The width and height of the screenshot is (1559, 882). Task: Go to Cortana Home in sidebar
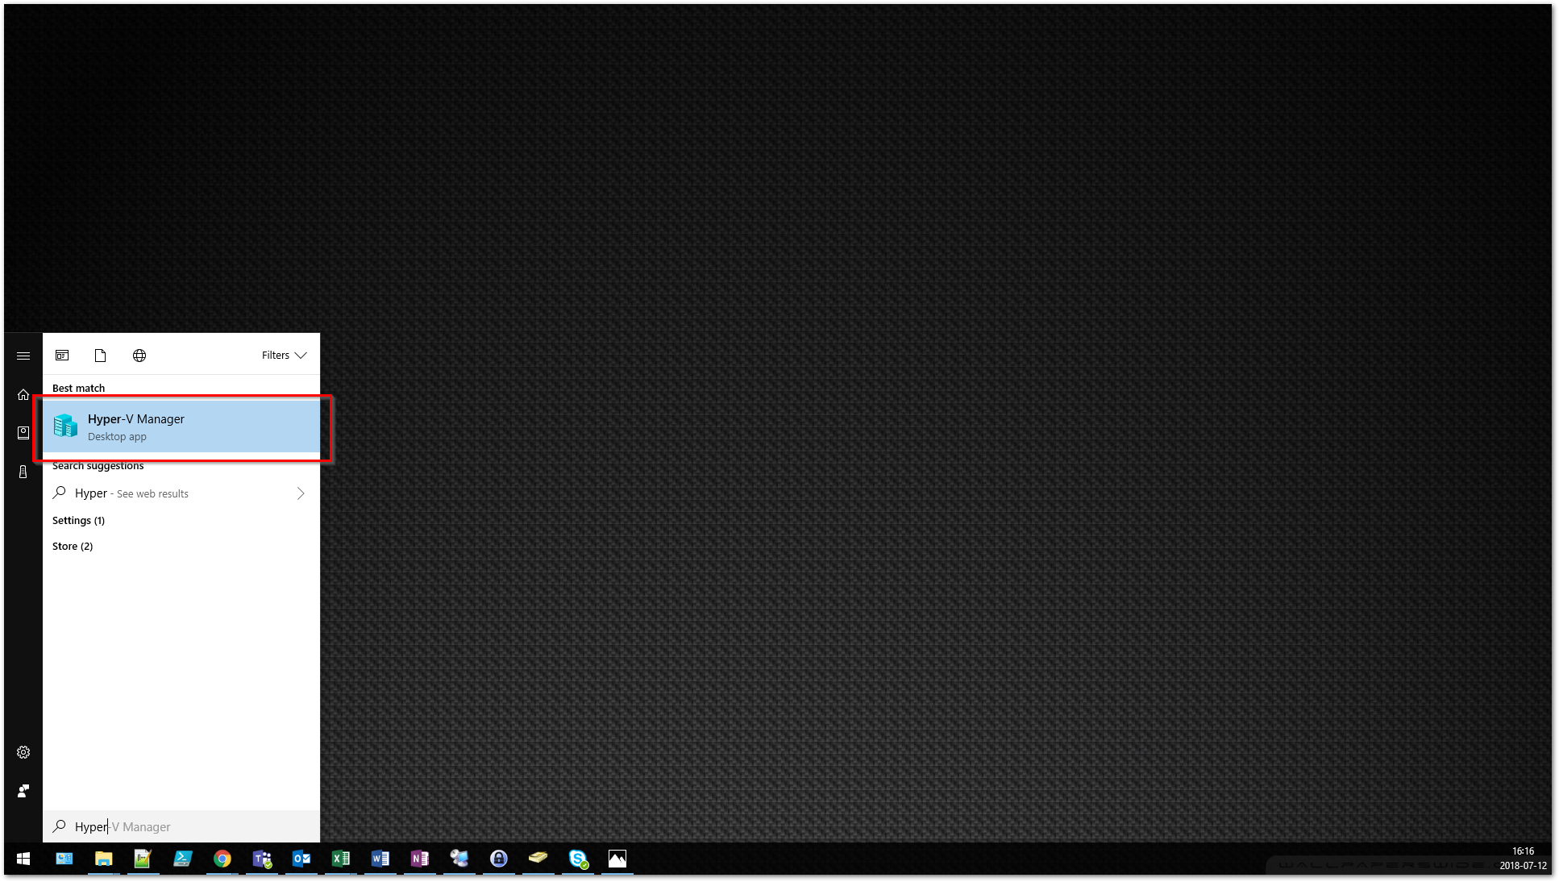[23, 394]
